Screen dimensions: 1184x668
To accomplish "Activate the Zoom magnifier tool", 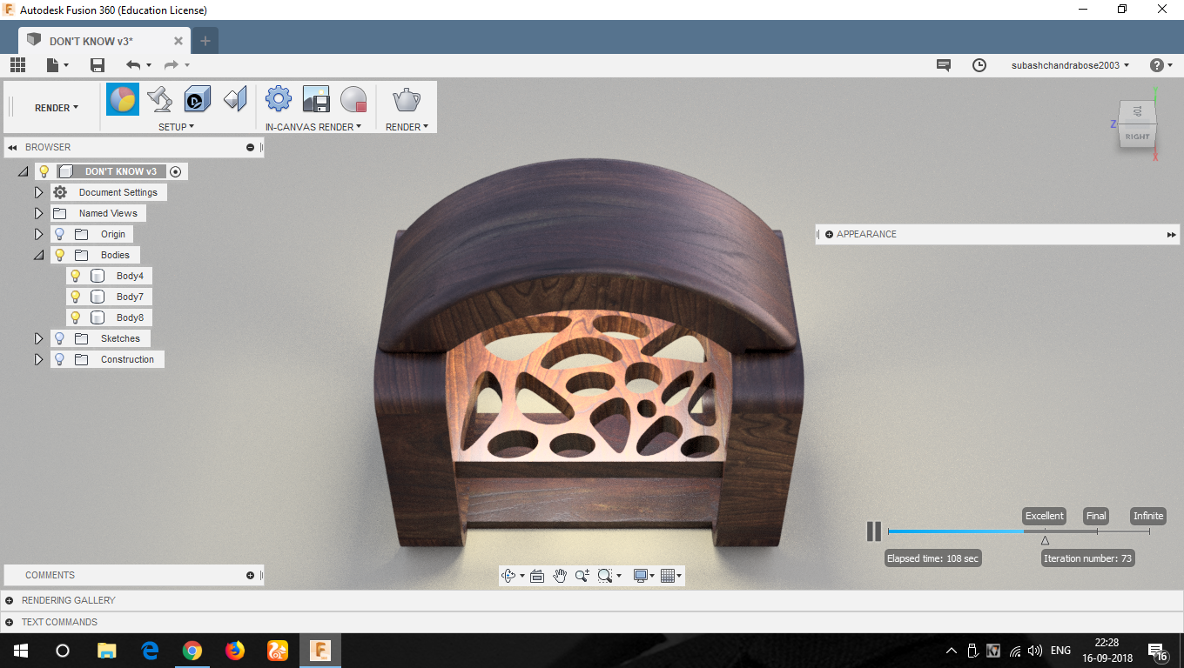I will click(x=582, y=575).
